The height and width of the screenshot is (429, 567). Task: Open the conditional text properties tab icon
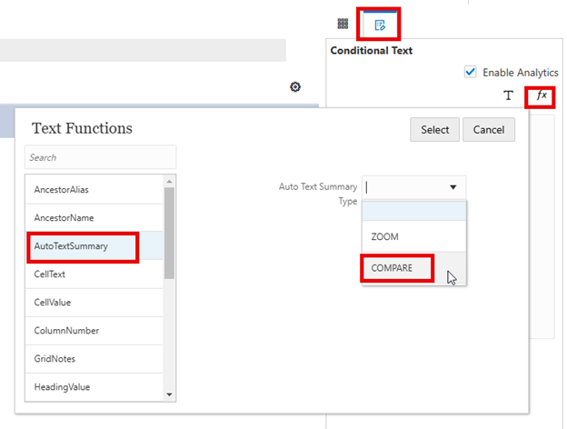[380, 24]
